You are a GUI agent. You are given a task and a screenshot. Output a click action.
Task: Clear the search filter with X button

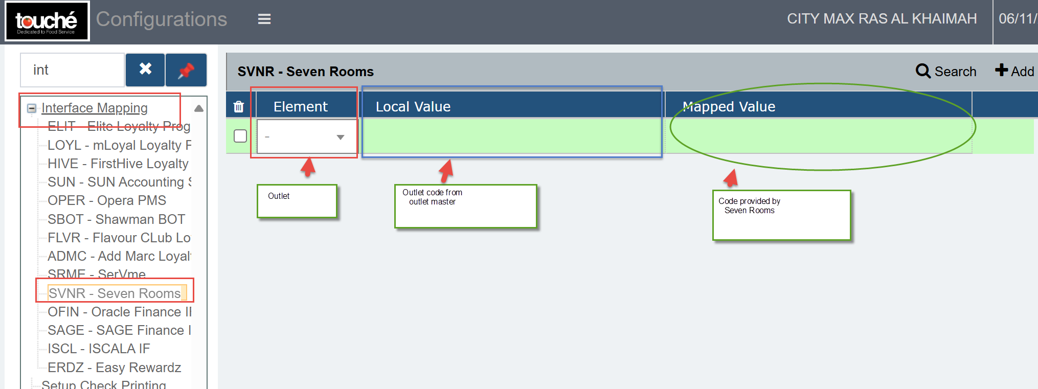point(145,70)
